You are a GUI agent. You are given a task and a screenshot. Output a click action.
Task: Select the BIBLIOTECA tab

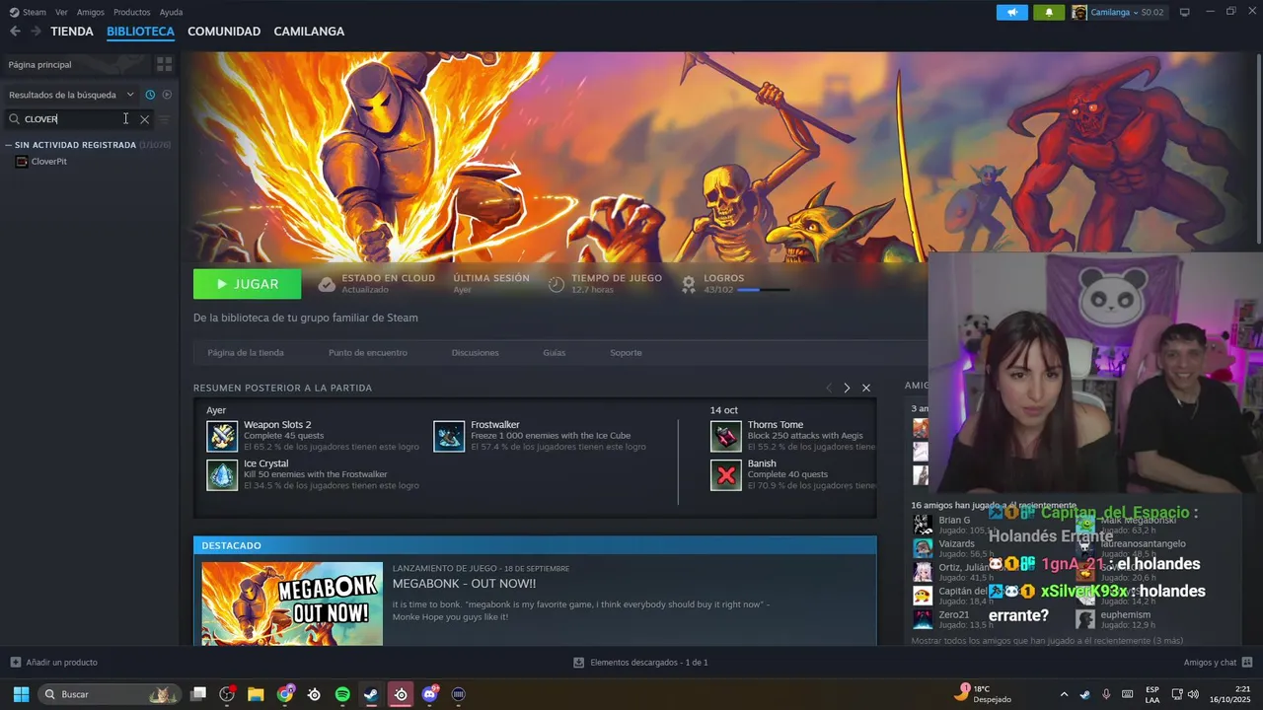pos(140,32)
